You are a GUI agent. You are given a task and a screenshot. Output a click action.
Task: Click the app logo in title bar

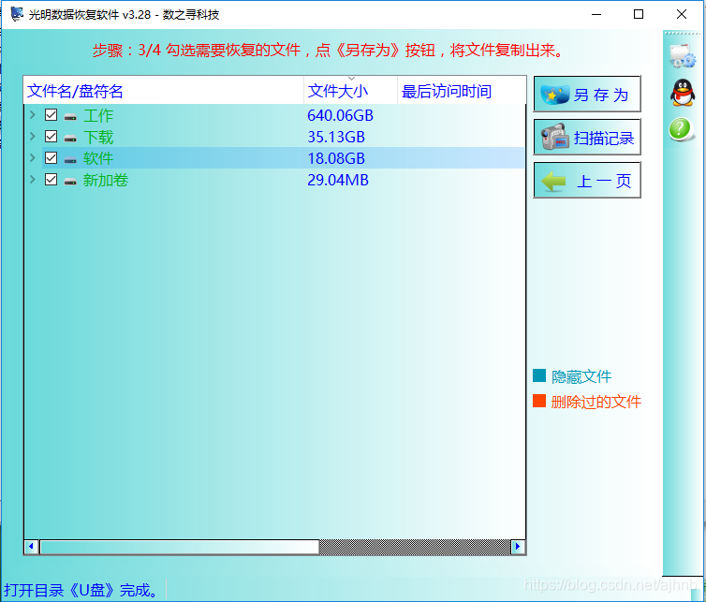pos(17,14)
